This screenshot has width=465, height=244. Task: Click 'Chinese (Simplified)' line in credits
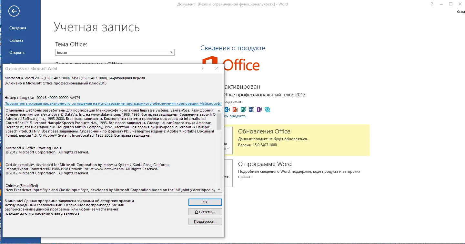pyautogui.click(x=22, y=186)
